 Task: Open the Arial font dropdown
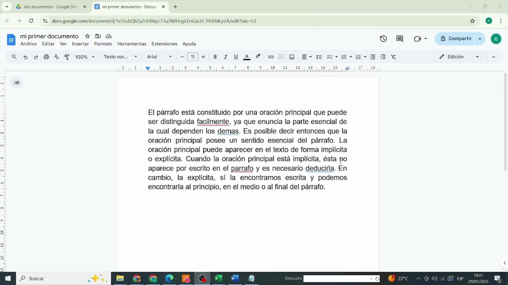coord(159,57)
